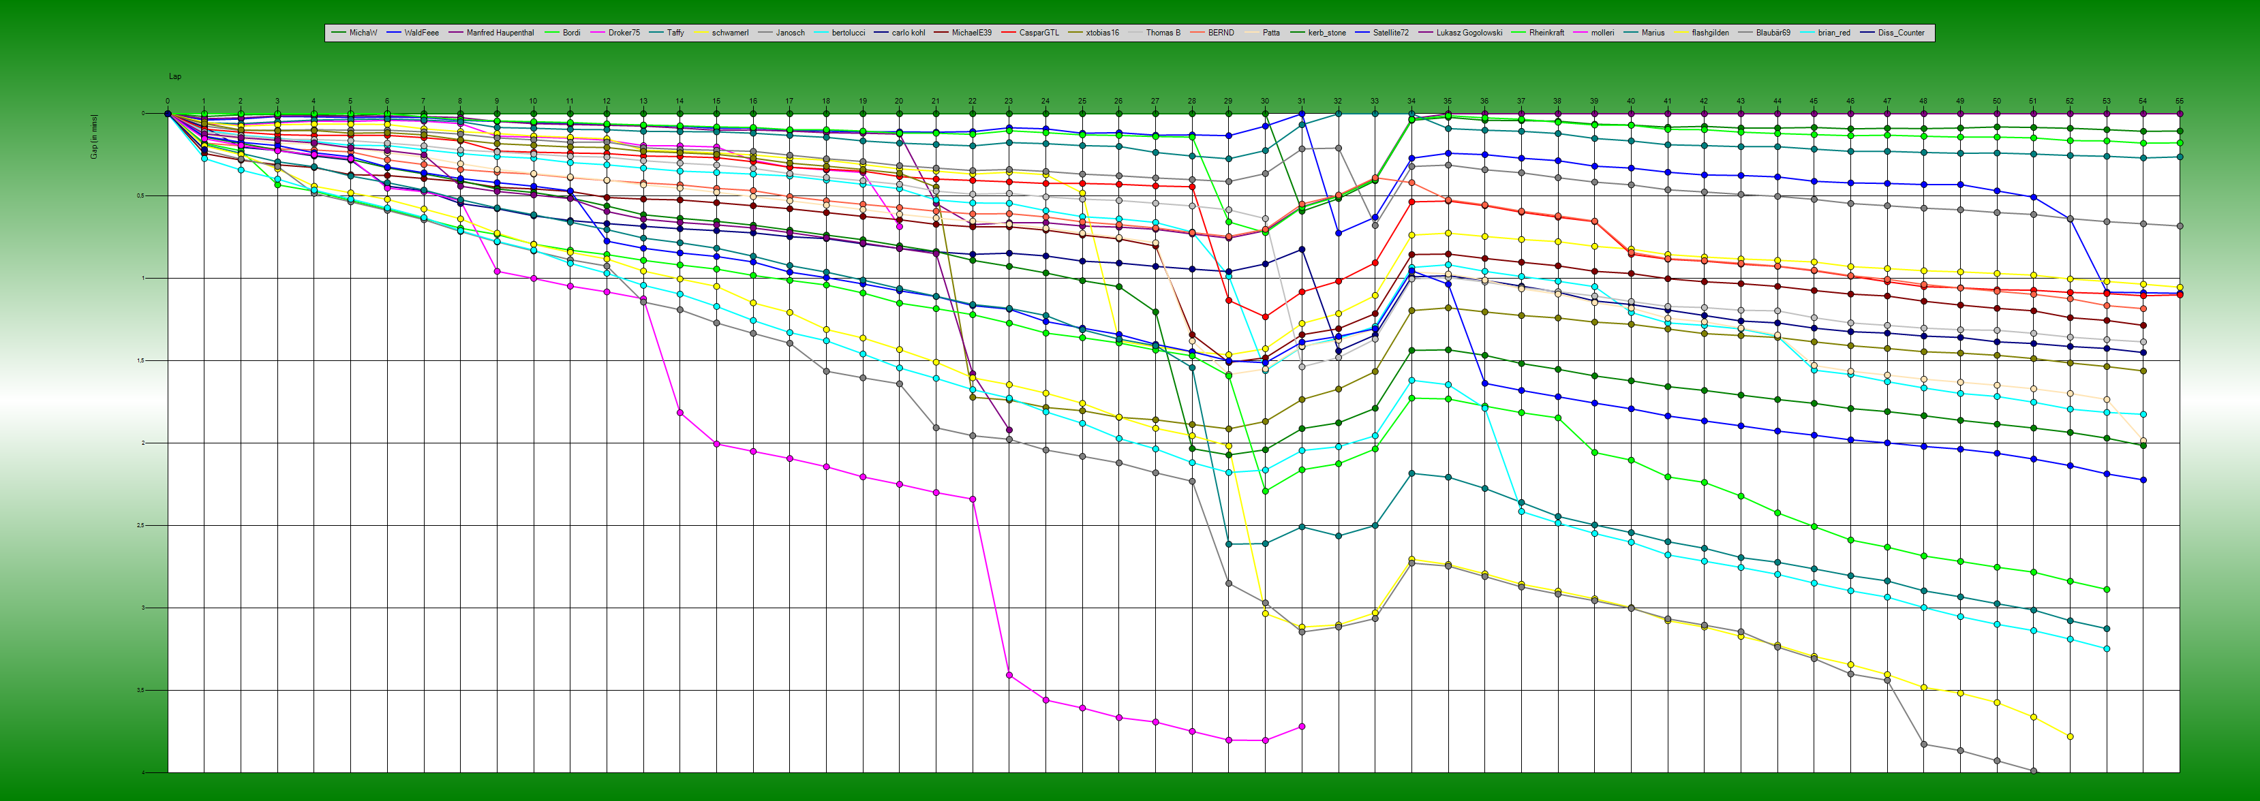2260x801 pixels.
Task: Select schwamerl in the legend
Action: pyautogui.click(x=730, y=33)
